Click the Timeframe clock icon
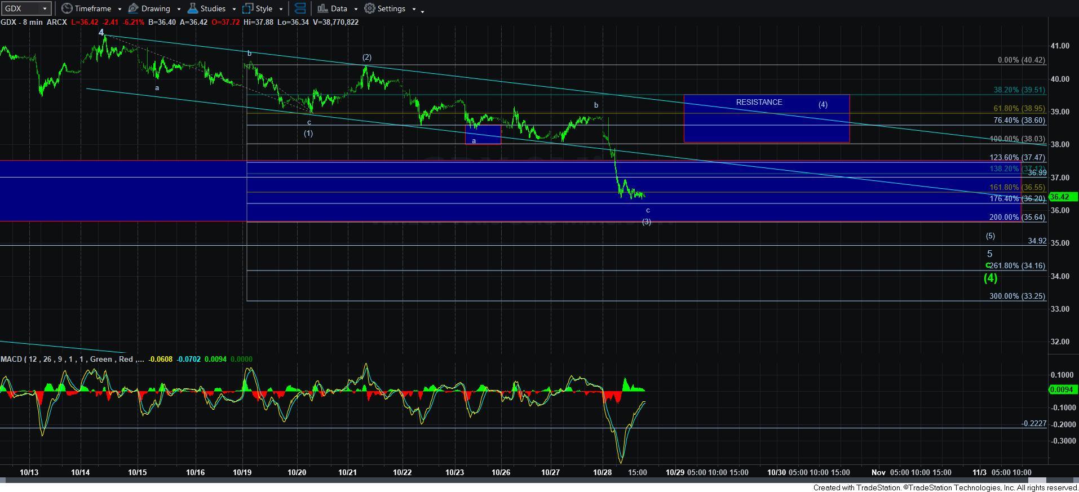 coord(67,8)
